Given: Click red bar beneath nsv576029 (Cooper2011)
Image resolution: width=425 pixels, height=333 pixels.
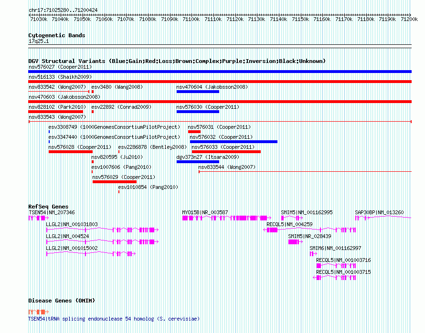Looking at the screenshot, I should 115,182.
